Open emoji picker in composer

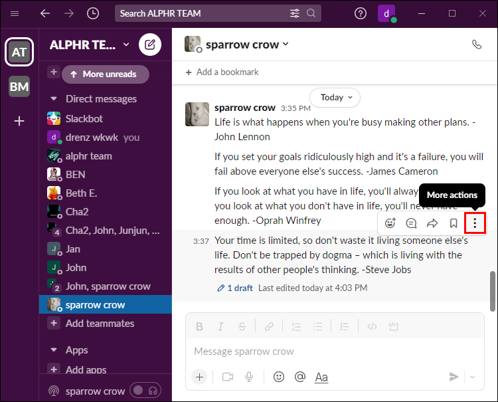point(278,377)
